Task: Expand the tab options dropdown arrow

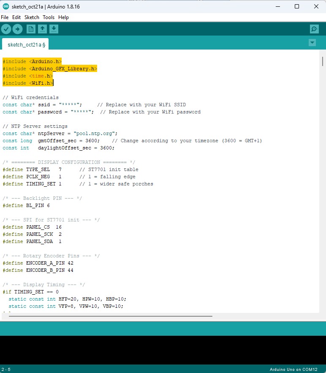Action: coord(312,42)
